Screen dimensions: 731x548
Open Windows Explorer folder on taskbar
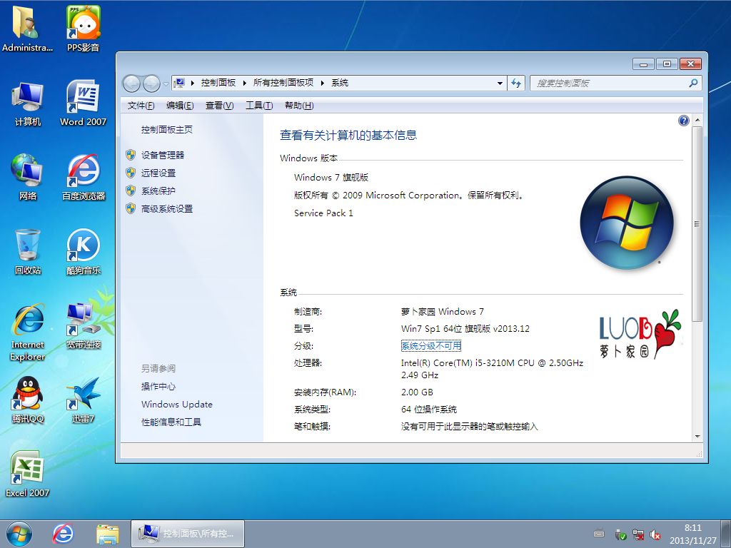tap(107, 534)
